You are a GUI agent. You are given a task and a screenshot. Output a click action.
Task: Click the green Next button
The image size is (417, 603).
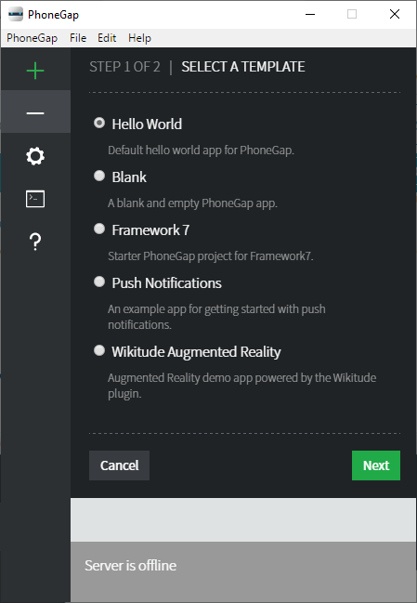click(376, 465)
